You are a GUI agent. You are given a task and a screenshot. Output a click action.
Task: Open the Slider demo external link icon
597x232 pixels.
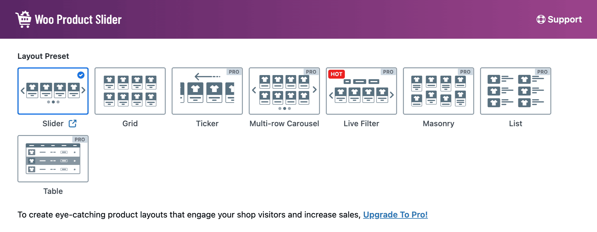tap(73, 124)
